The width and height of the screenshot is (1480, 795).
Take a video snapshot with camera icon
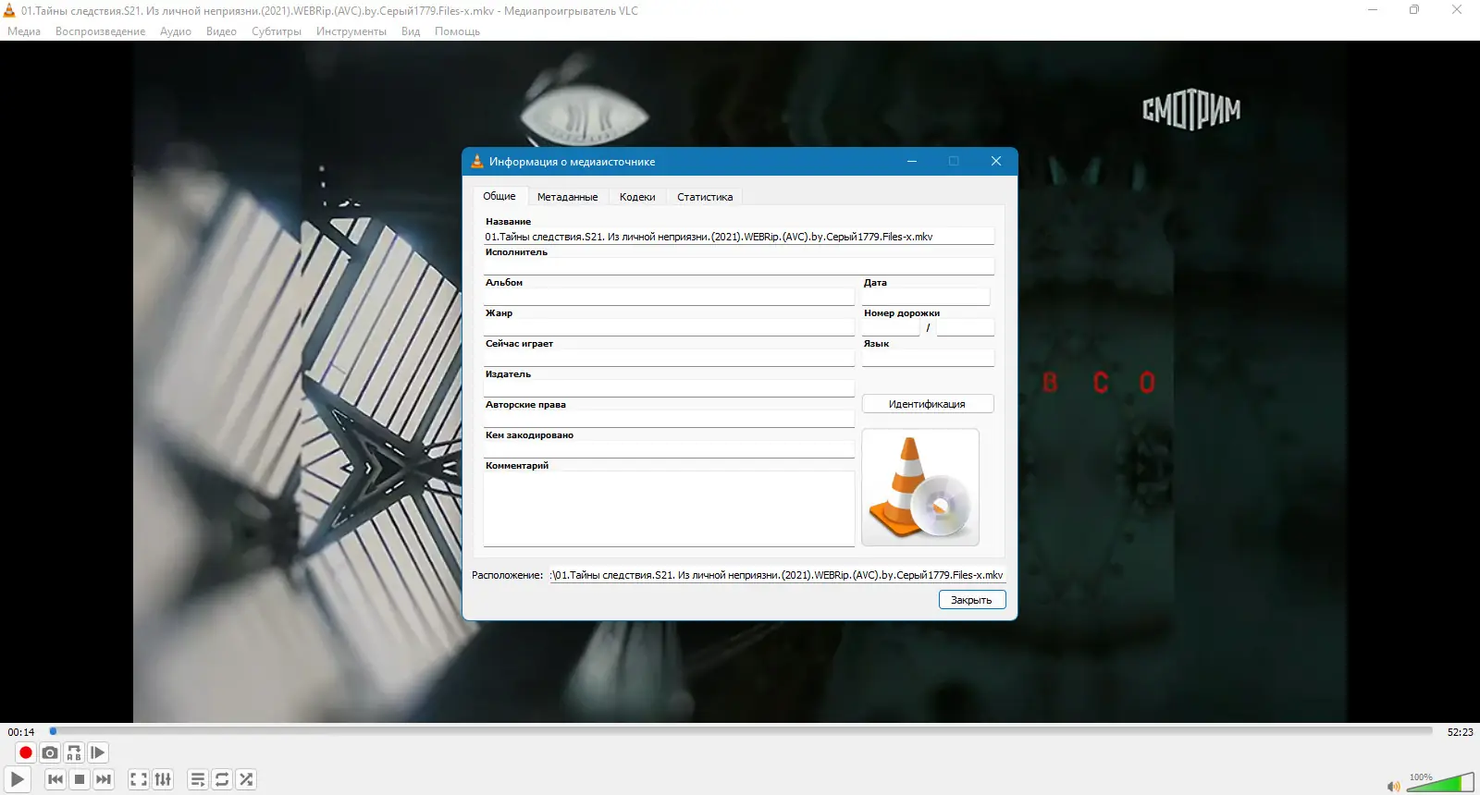pyautogui.click(x=50, y=752)
